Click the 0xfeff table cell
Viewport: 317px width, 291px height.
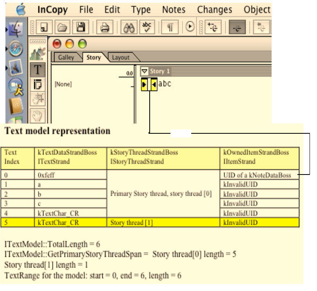[x=71, y=175]
